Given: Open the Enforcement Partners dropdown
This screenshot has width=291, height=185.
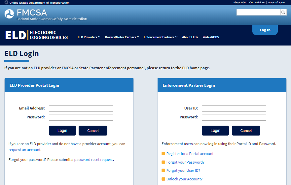Looking at the screenshot, I should 161,37.
